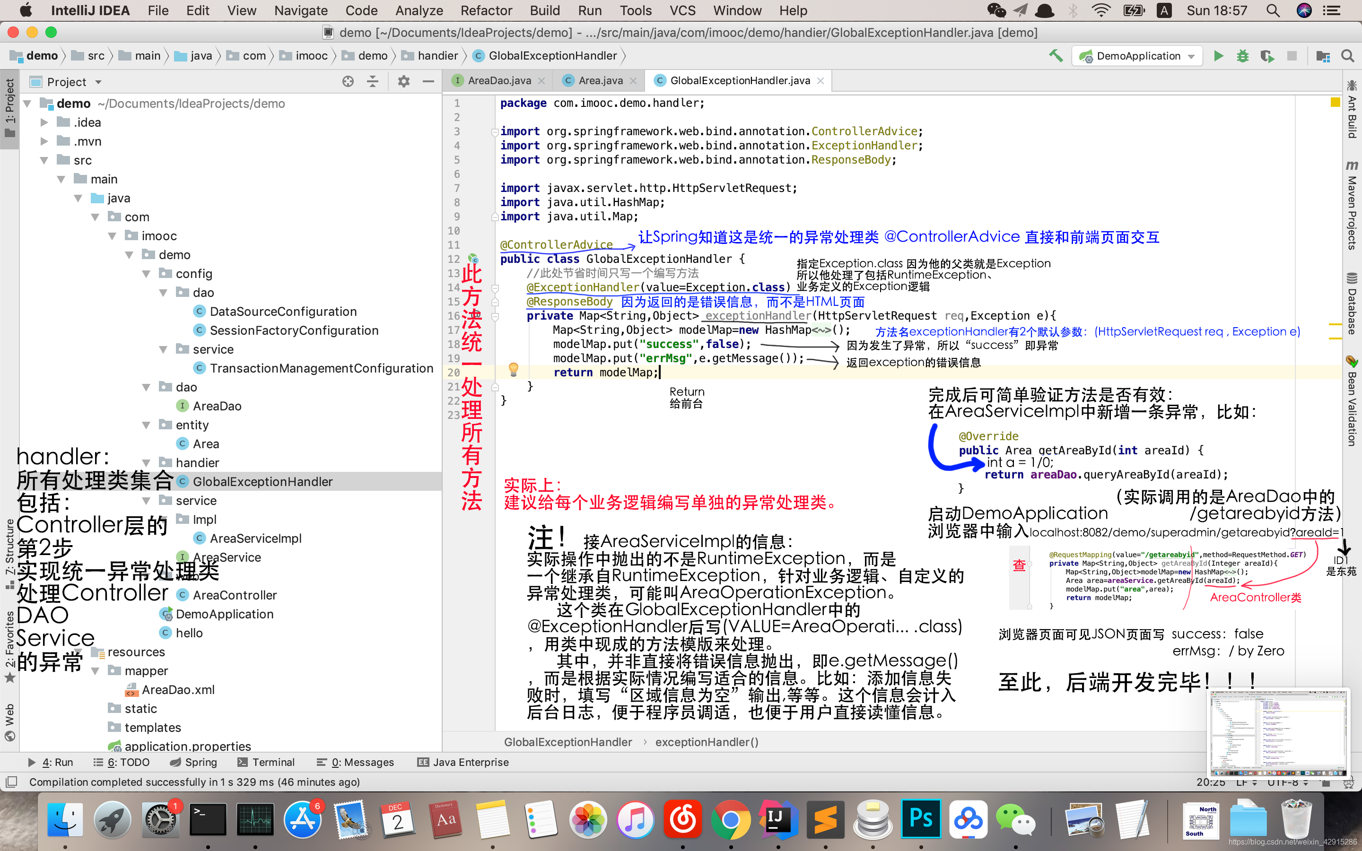Screen dimensions: 1362x851
Task: Collapse the config package
Action: pyautogui.click(x=146, y=274)
